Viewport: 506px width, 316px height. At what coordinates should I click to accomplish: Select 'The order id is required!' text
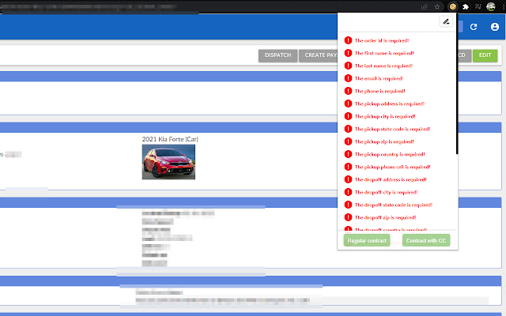[382, 40]
